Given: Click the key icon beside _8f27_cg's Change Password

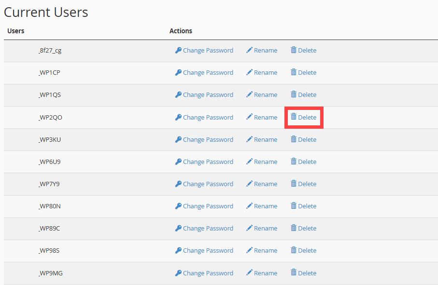Looking at the screenshot, I should (x=178, y=50).
